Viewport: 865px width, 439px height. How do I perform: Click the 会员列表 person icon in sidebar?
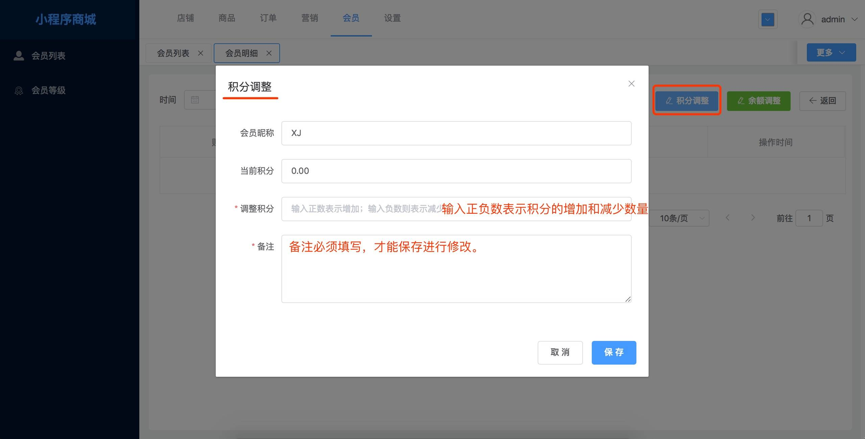pos(19,56)
